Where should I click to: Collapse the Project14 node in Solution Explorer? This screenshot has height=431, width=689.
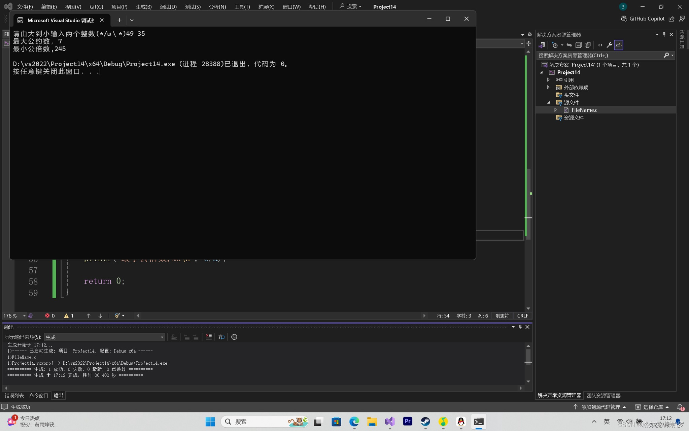pyautogui.click(x=542, y=72)
